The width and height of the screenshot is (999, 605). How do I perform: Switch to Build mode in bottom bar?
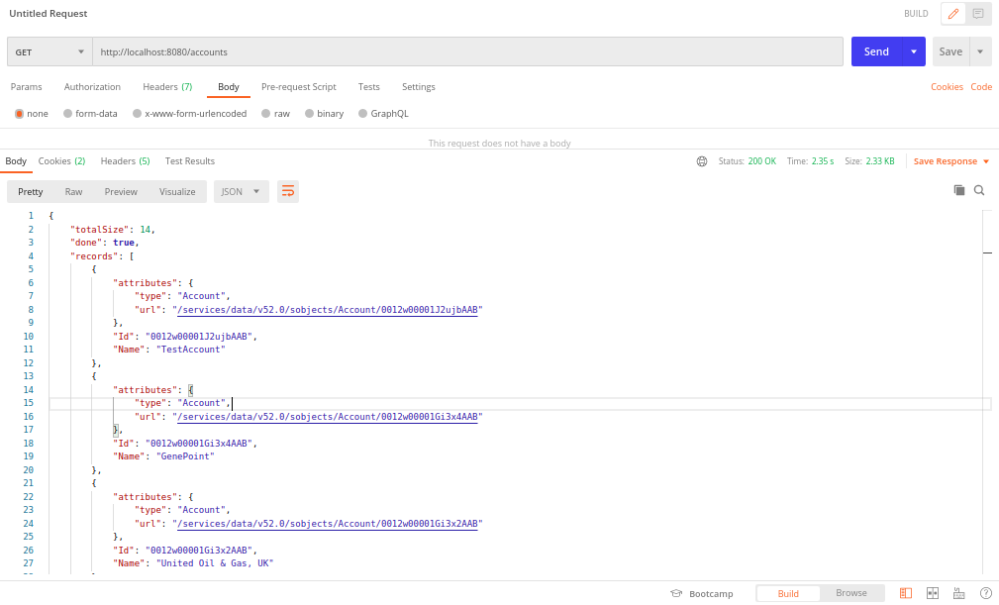click(x=788, y=593)
